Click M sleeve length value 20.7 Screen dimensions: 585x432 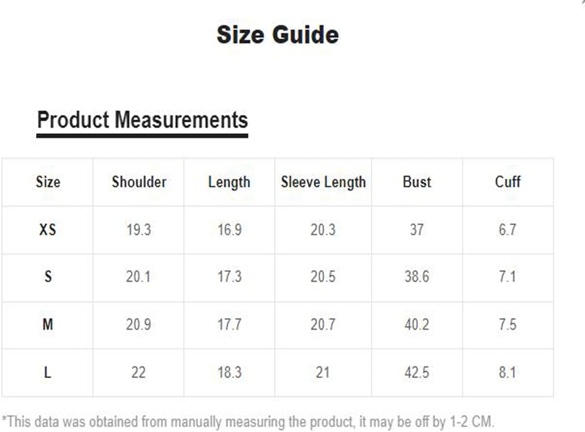point(323,324)
